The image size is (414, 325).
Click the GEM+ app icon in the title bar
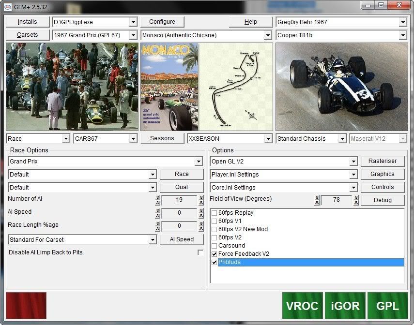coord(8,7)
